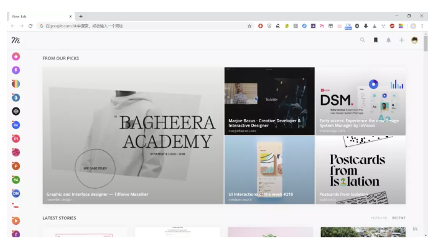Viewport: 433px width, 246px height.
Task: Click the scrollbar down arrow
Action: [x=426, y=235]
